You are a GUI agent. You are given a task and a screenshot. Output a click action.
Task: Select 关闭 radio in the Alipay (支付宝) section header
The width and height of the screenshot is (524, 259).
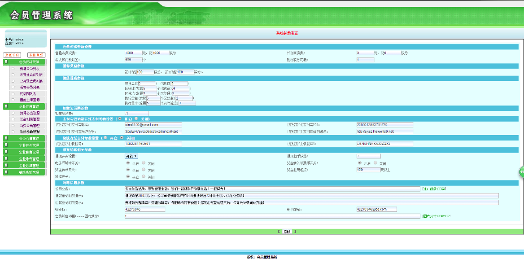[x=136, y=119]
